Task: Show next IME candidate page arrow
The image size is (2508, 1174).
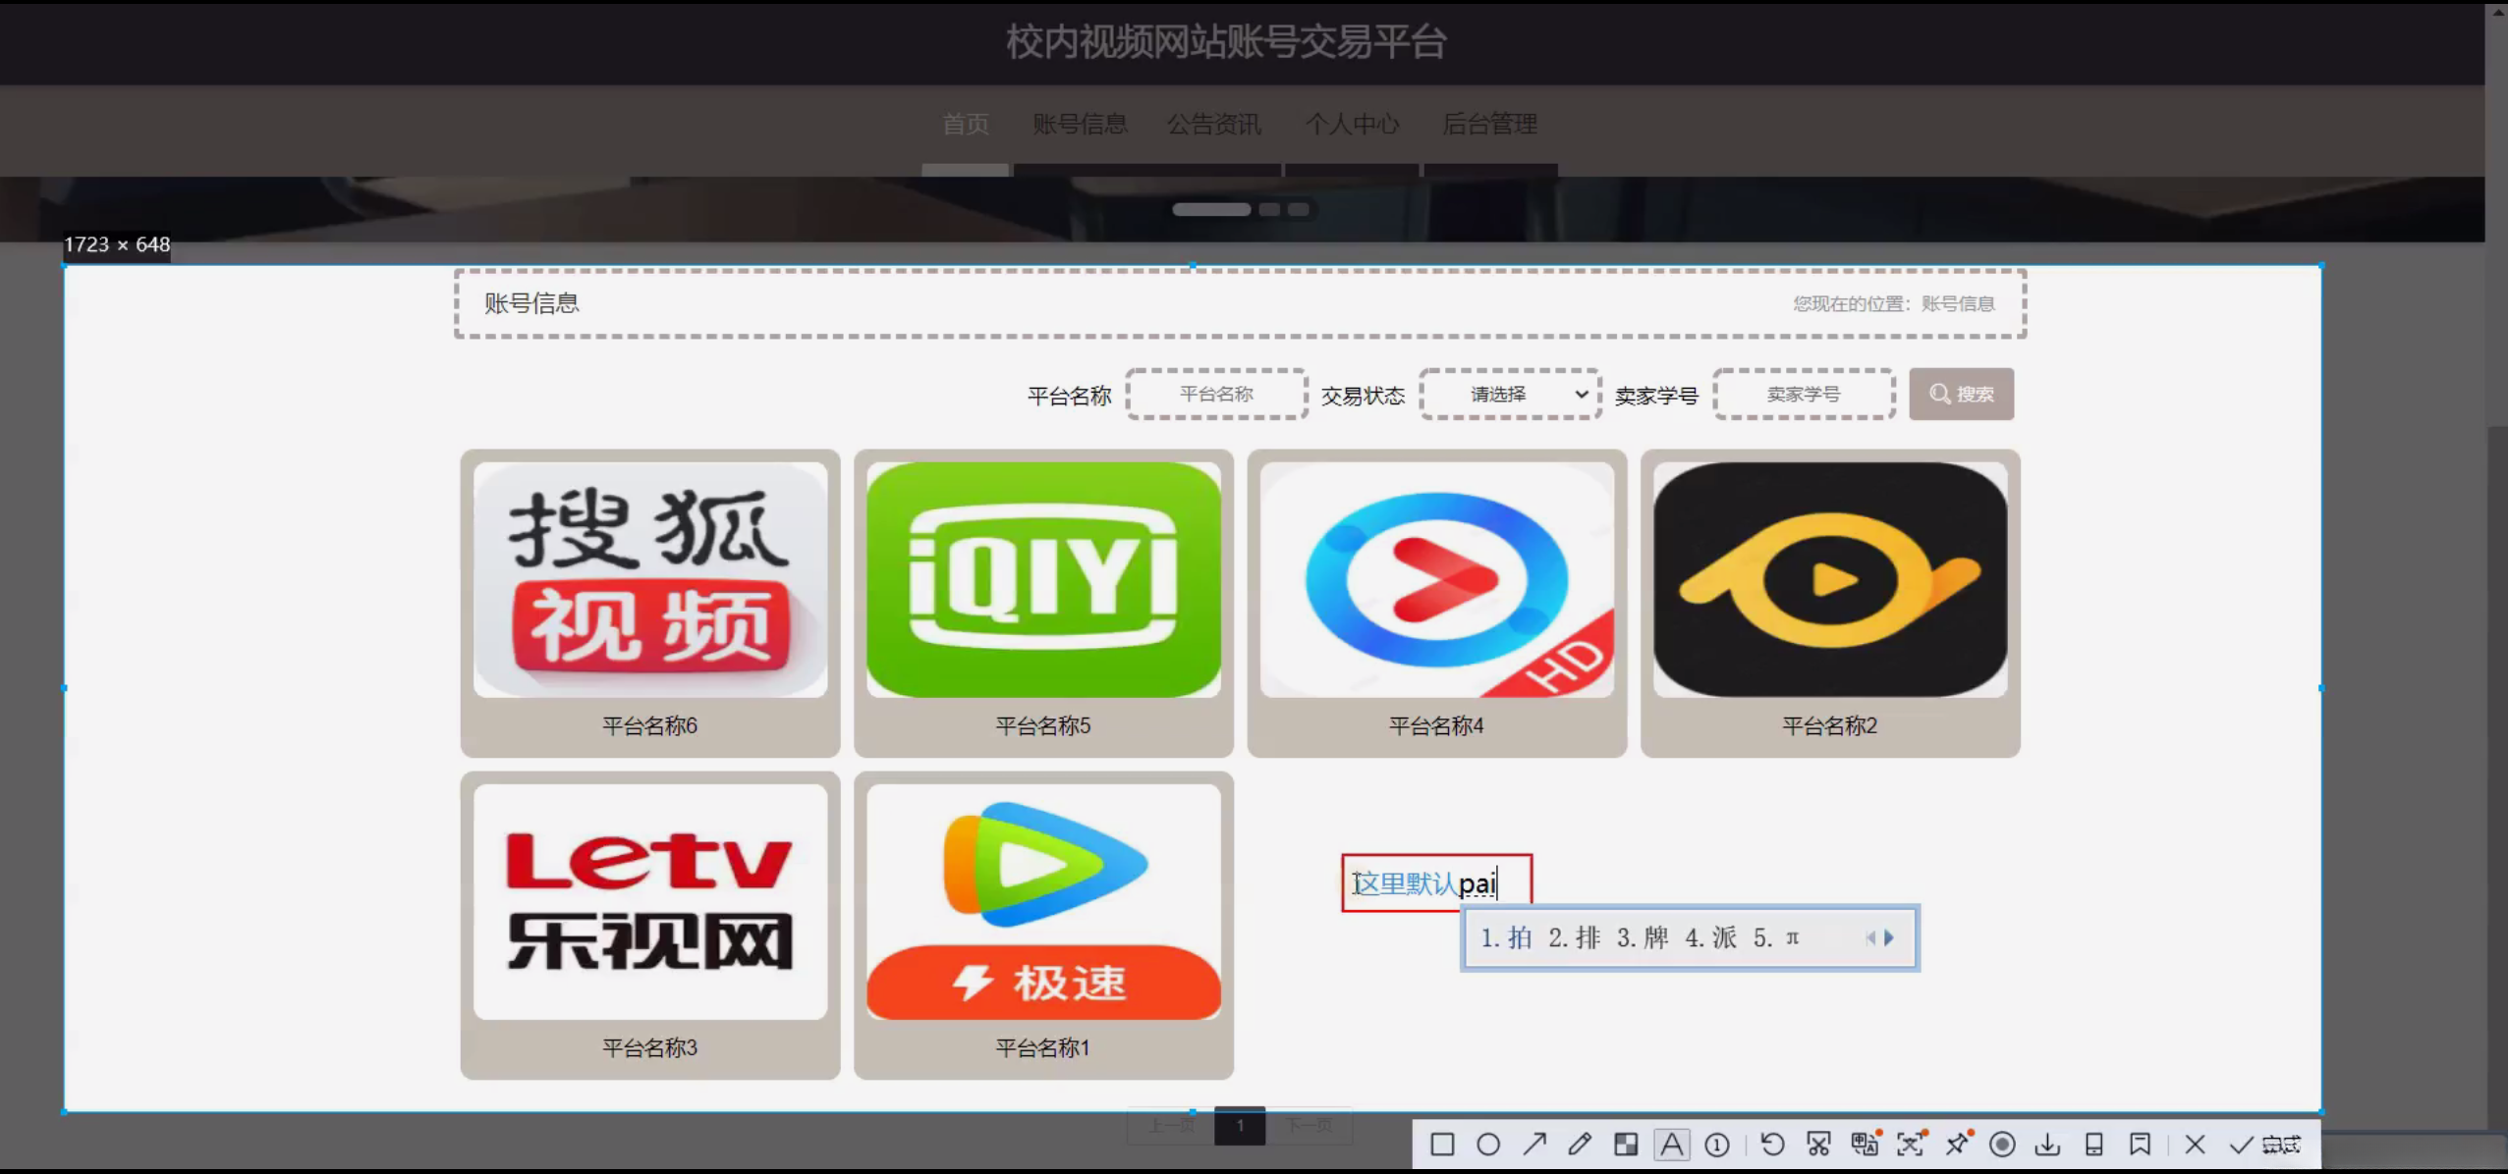Action: click(1889, 938)
